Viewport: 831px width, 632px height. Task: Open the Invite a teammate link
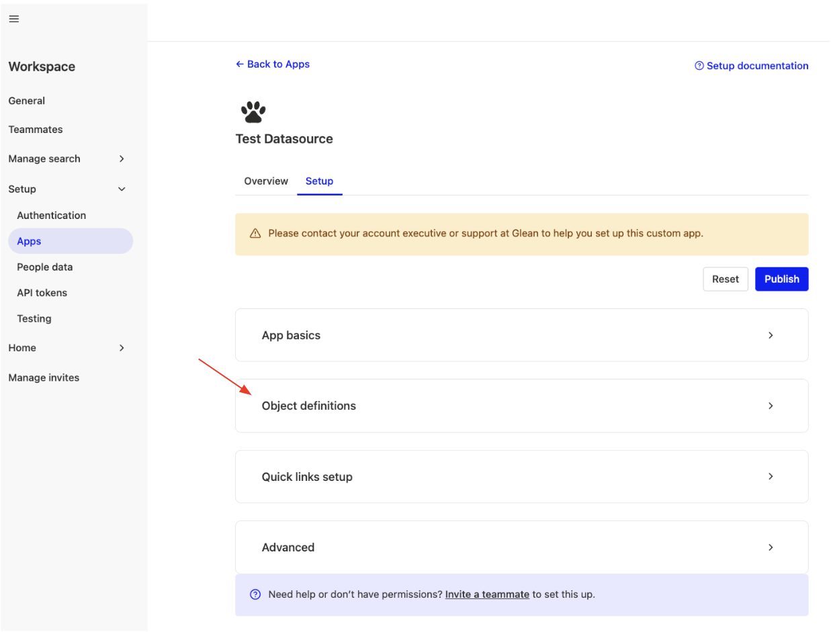487,594
